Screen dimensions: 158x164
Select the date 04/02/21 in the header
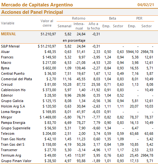coord(146,5)
